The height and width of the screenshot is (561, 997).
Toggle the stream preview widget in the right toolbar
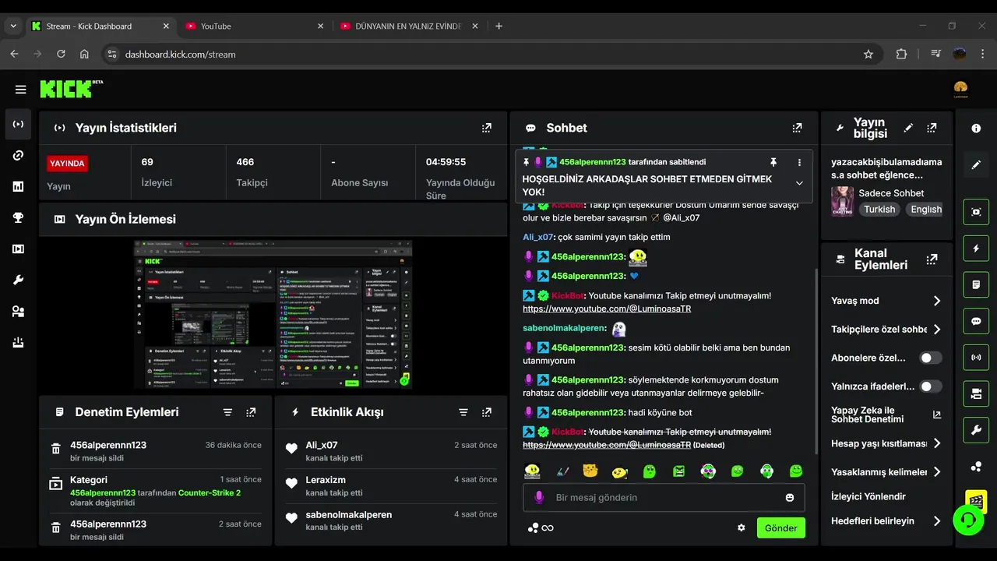pos(976,212)
